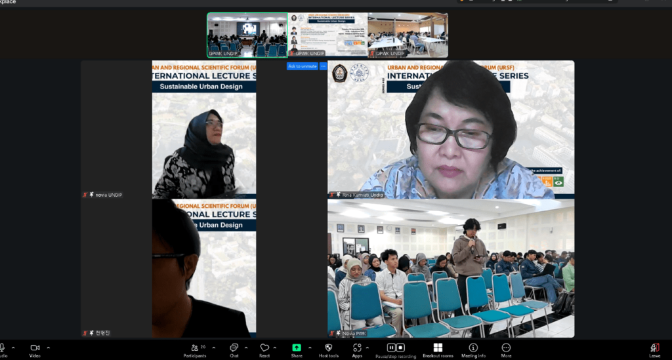Toggle the microphone Audio button
This screenshot has width=672, height=360.
click(x=3, y=348)
